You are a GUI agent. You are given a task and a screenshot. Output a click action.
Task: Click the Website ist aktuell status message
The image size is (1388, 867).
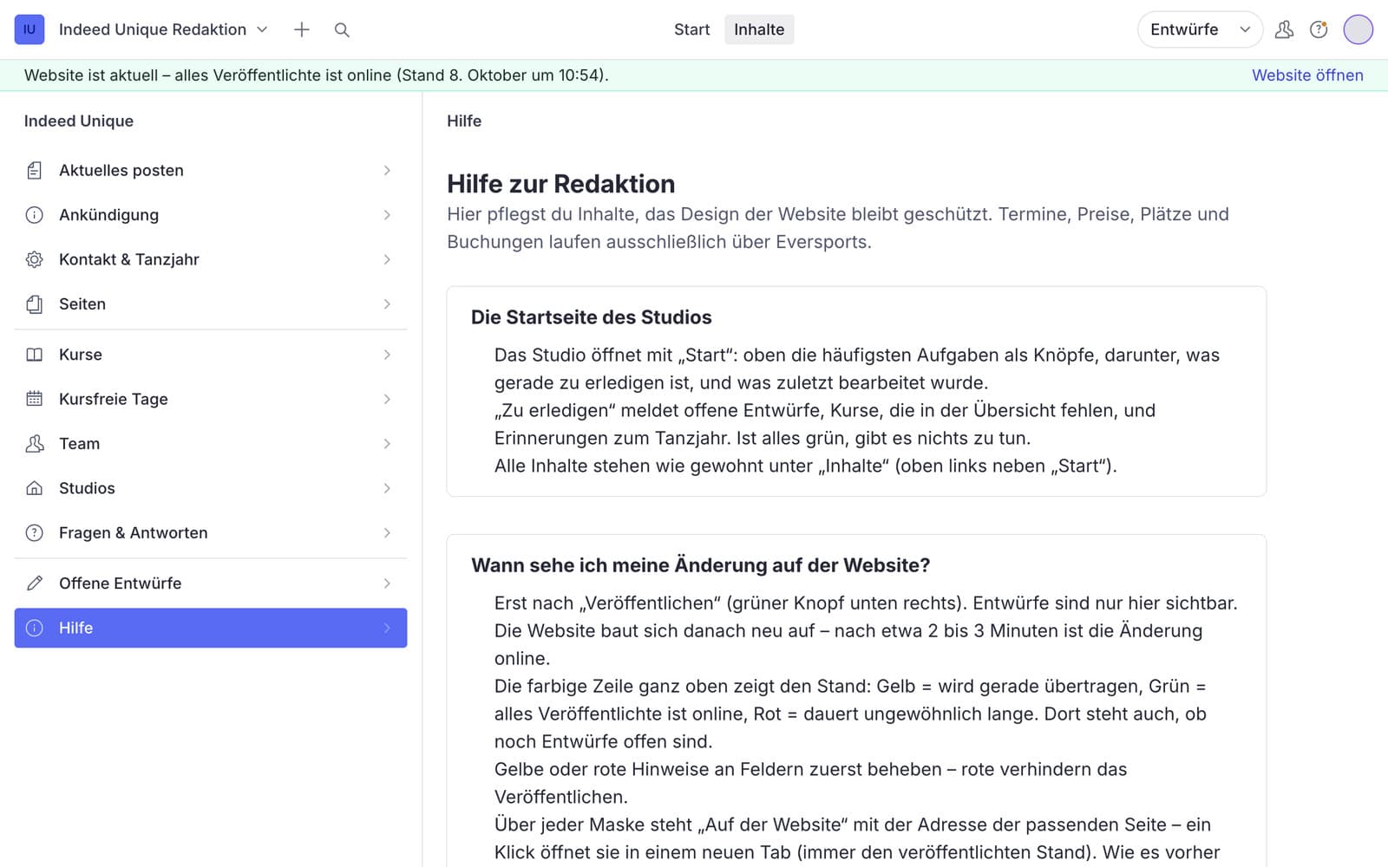(x=317, y=75)
